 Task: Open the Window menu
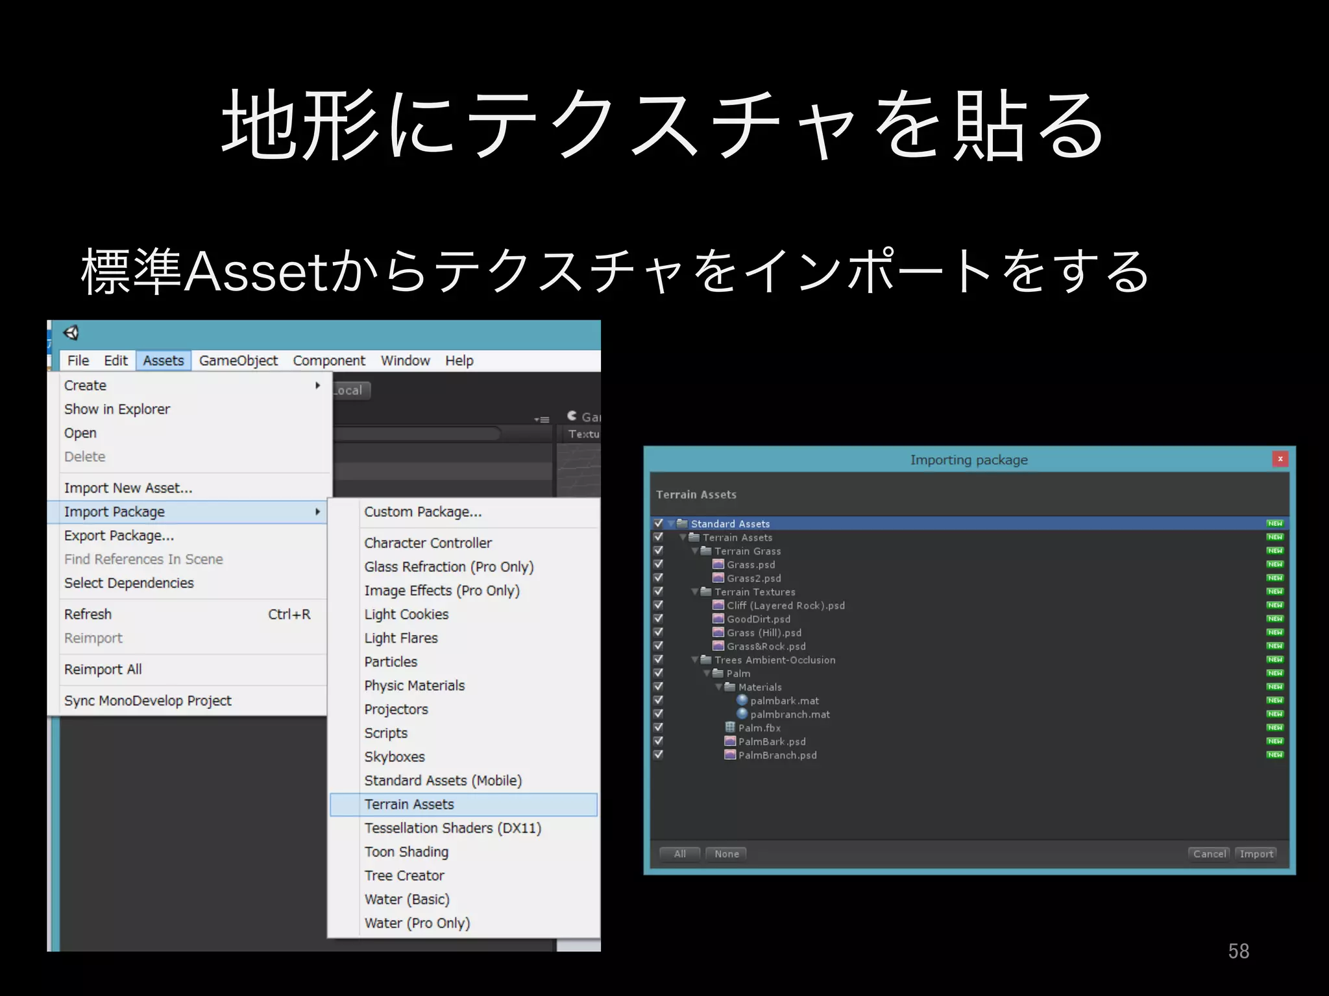click(405, 361)
